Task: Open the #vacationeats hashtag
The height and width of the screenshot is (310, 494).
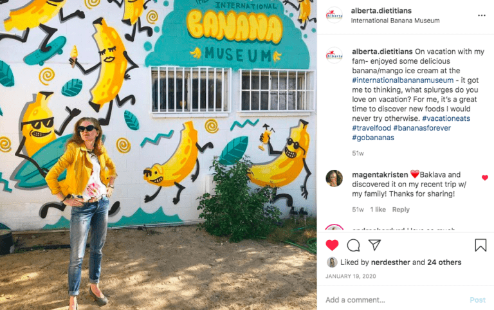Action: pyautogui.click(x=446, y=118)
